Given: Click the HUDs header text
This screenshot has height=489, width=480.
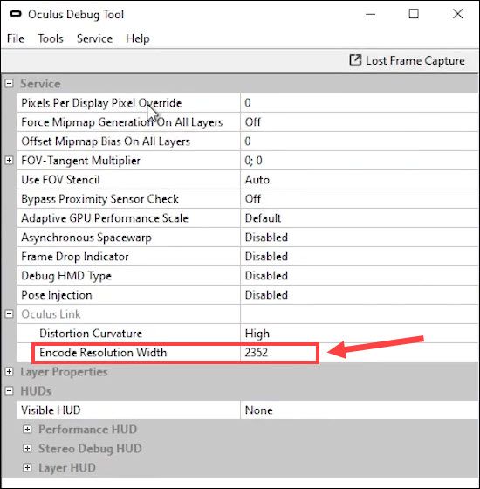Looking at the screenshot, I should pyautogui.click(x=36, y=391).
